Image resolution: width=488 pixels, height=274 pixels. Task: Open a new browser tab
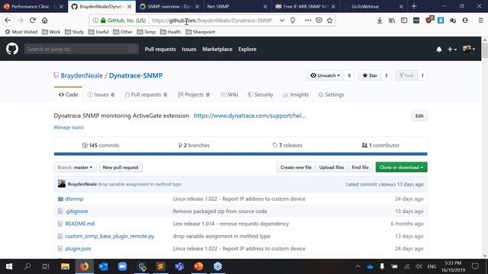pyautogui.click(x=414, y=7)
